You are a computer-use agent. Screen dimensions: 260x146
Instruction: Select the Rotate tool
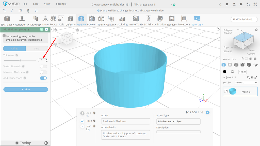point(53,21)
